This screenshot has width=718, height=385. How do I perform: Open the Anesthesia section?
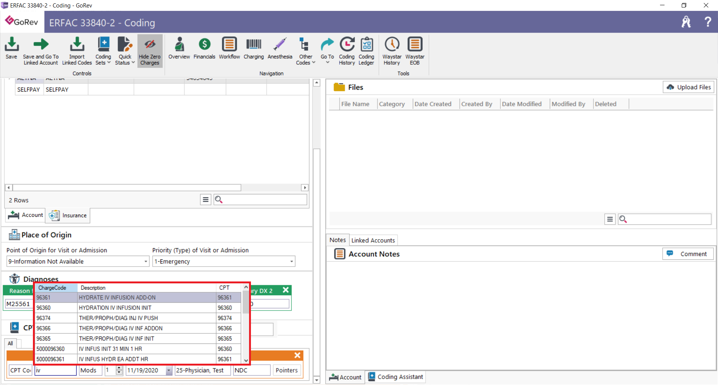point(280,49)
